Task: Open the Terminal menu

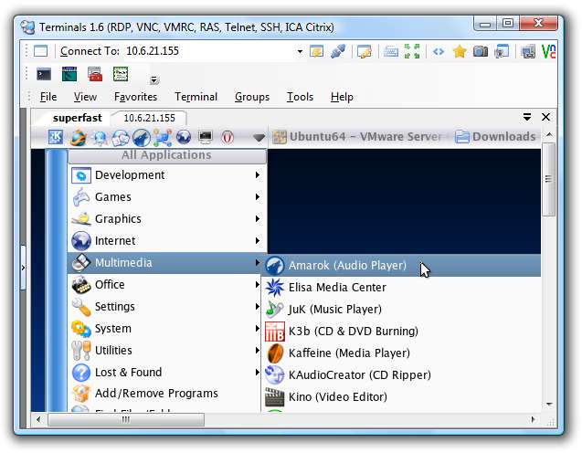Action: [x=196, y=97]
